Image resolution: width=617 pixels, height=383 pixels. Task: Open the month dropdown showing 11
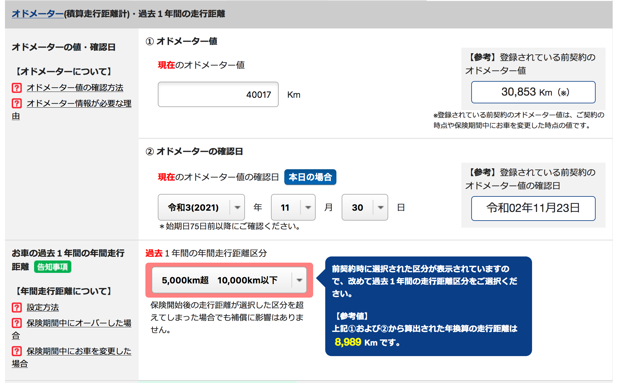(293, 207)
